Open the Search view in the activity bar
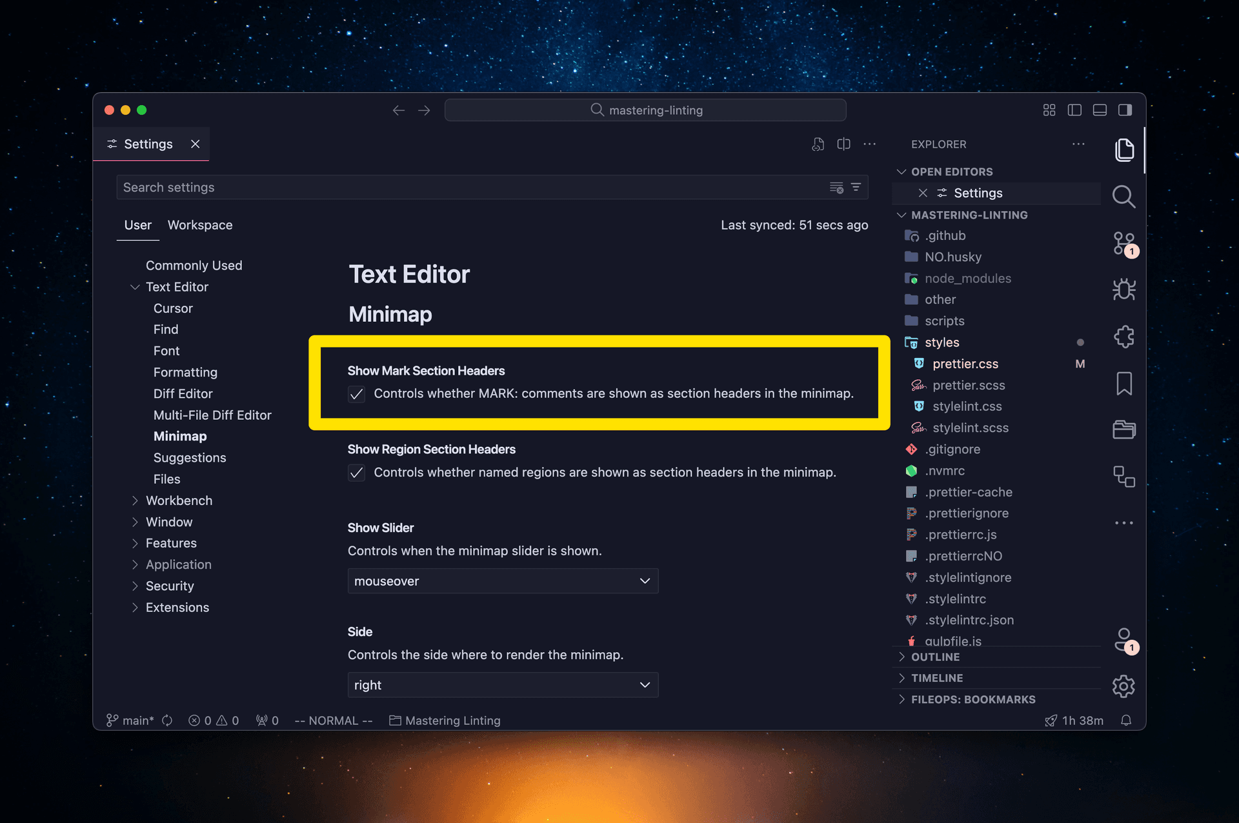Viewport: 1239px width, 823px height. (1124, 197)
